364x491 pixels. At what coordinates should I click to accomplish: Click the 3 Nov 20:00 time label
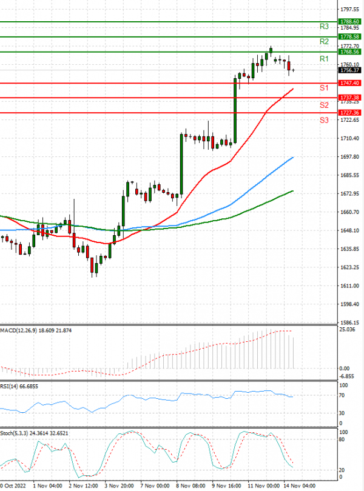(x=119, y=486)
